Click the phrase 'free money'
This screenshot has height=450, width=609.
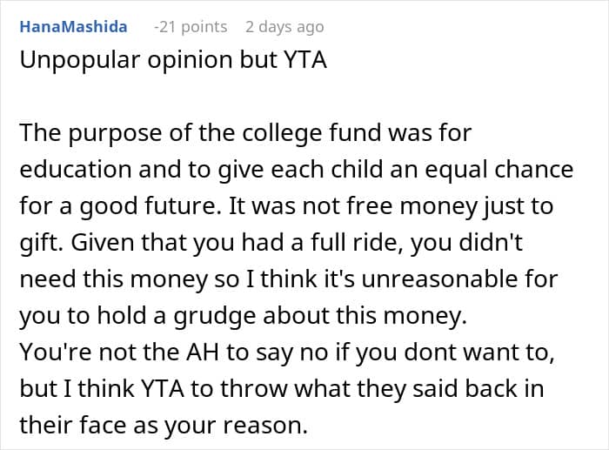click(x=400, y=208)
